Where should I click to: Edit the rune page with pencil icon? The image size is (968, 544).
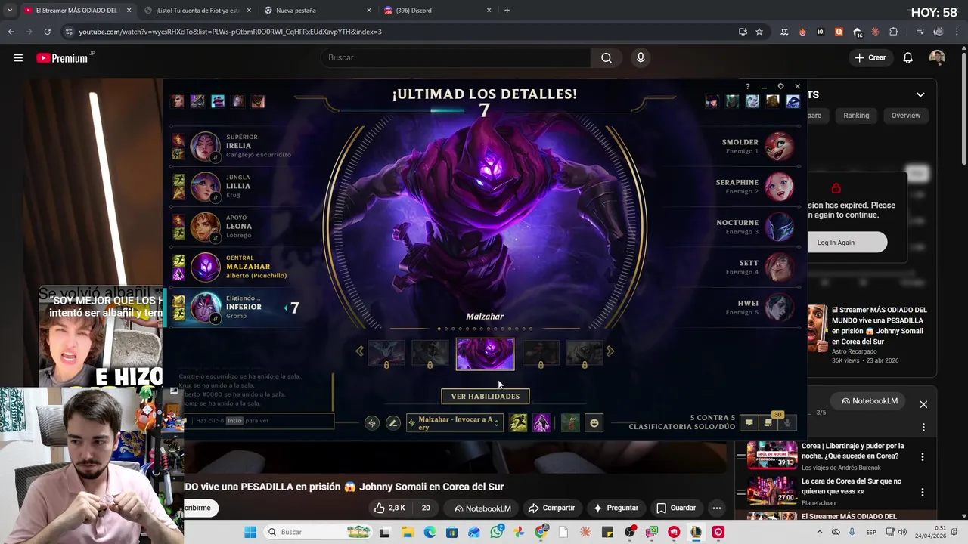click(x=392, y=423)
